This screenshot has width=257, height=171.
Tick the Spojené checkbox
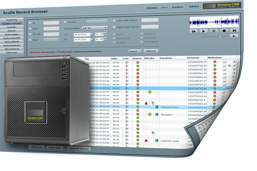coord(114,43)
